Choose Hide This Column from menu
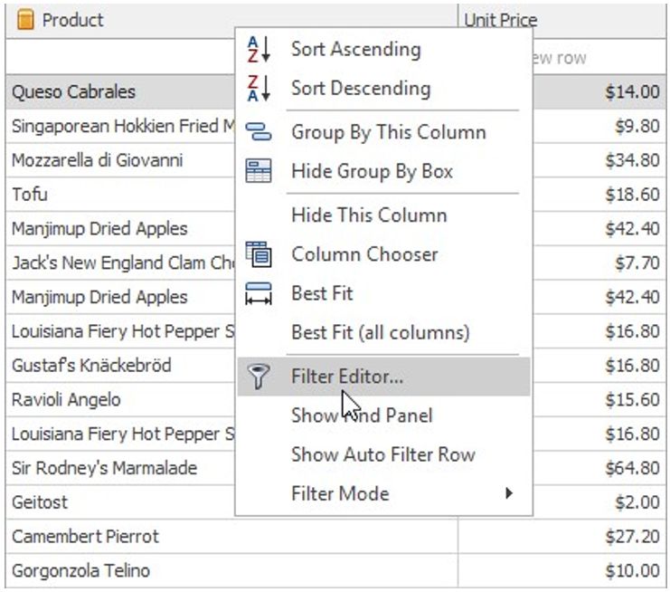The height and width of the screenshot is (592, 670). 369,215
